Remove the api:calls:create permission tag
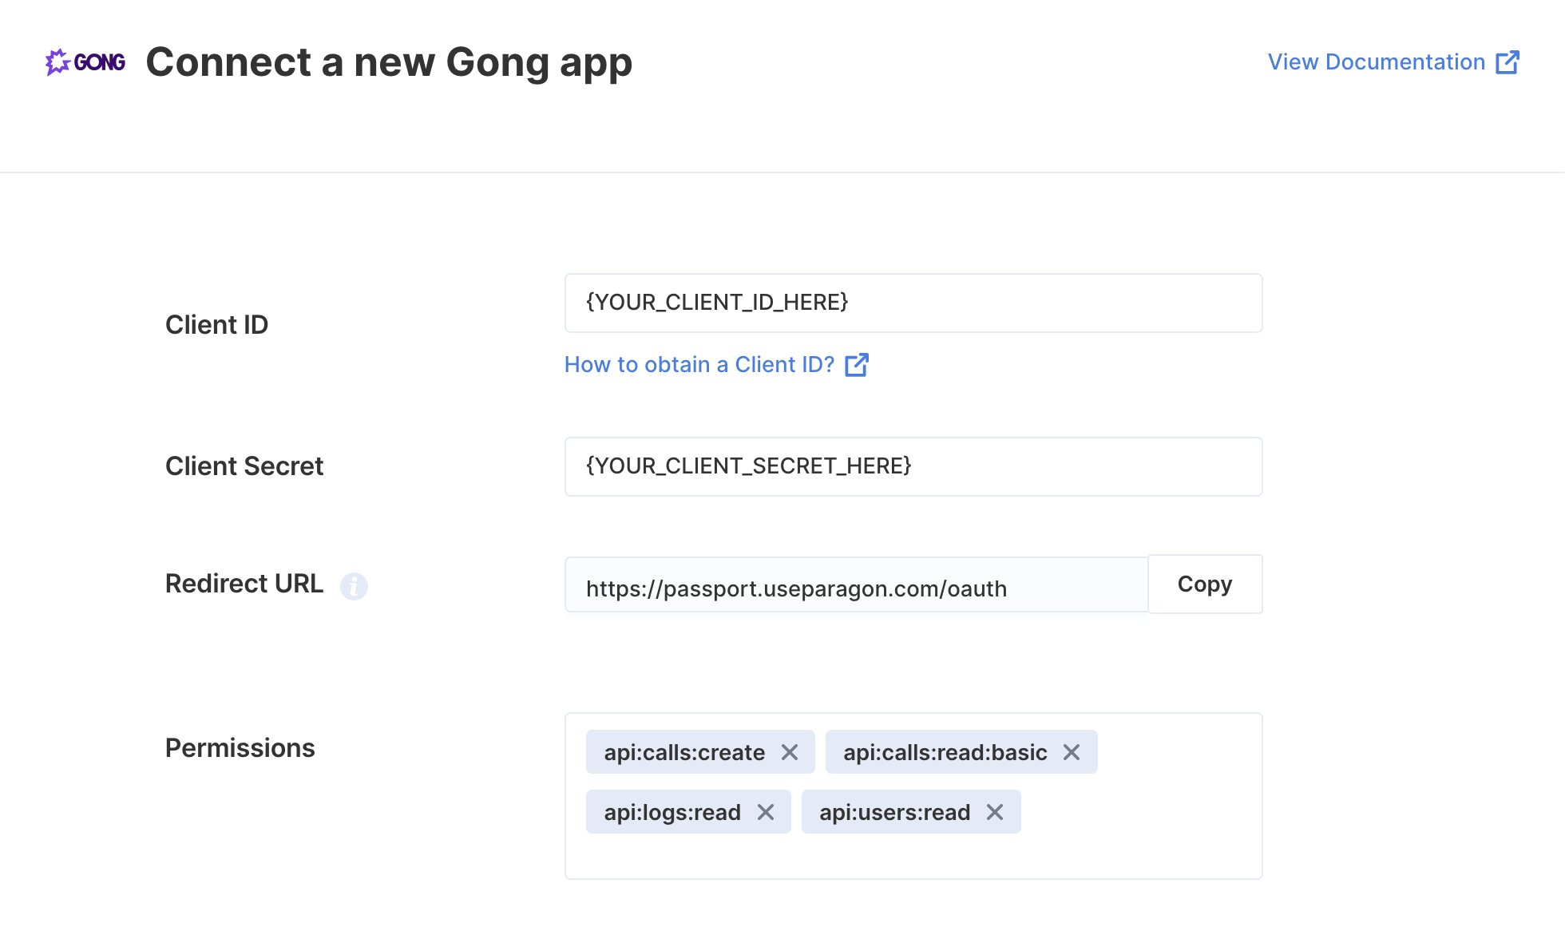The image size is (1565, 931). [790, 752]
